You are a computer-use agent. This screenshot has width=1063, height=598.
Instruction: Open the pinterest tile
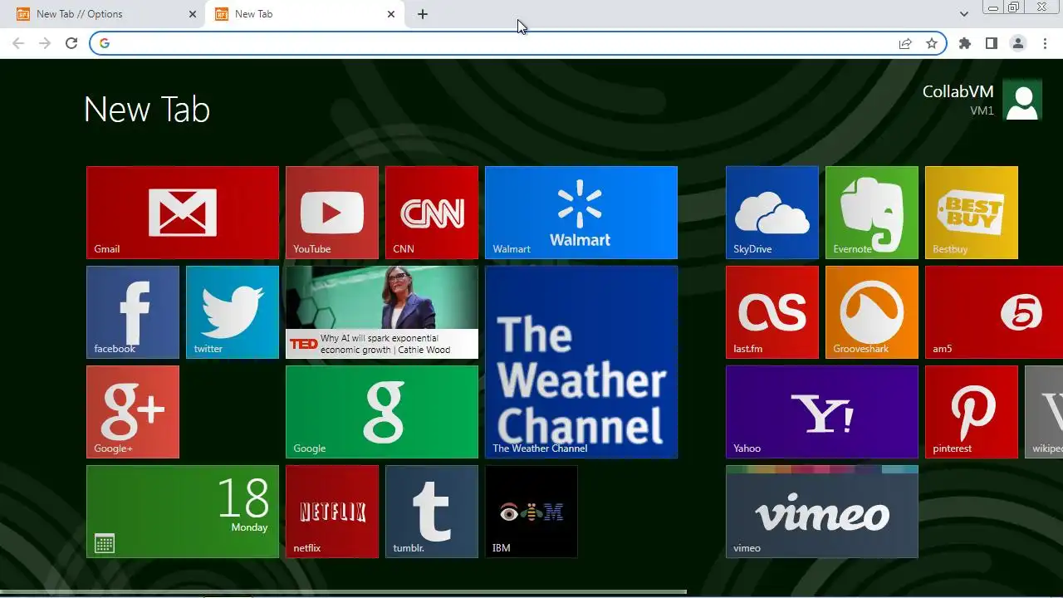pyautogui.click(x=972, y=412)
